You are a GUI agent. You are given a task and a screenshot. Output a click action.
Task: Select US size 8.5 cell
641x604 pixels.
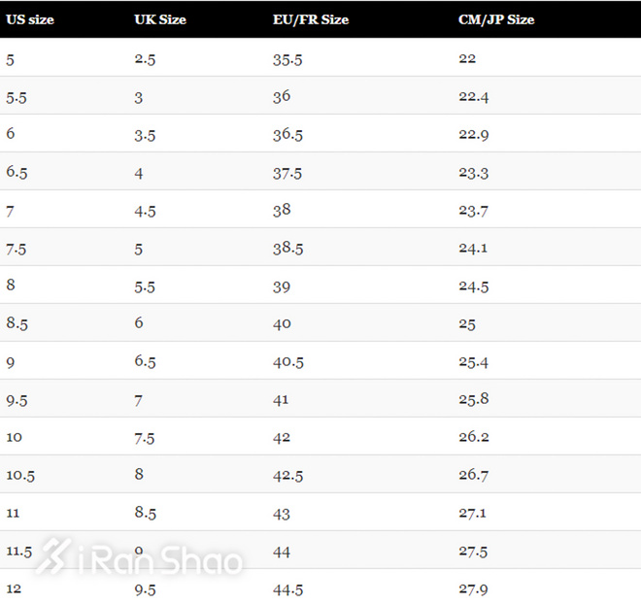click(x=17, y=323)
